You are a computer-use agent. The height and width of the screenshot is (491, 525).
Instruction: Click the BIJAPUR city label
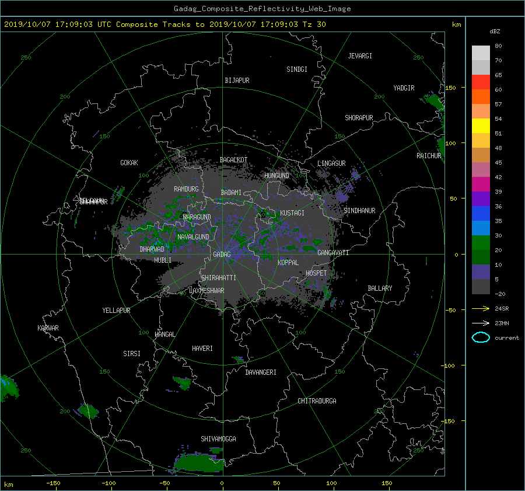coord(237,81)
